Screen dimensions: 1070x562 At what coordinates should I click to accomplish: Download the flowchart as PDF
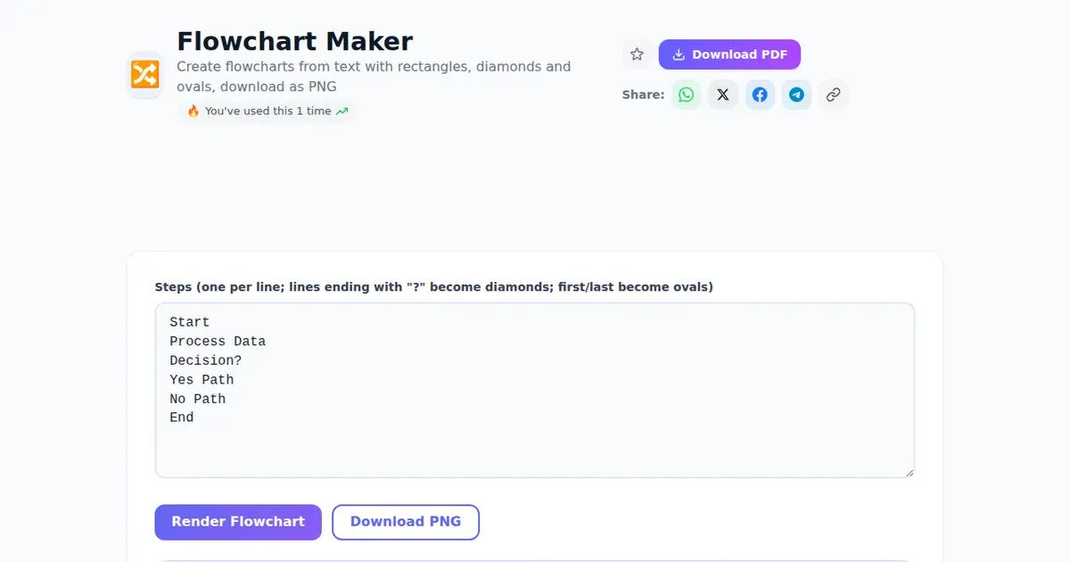pos(729,54)
